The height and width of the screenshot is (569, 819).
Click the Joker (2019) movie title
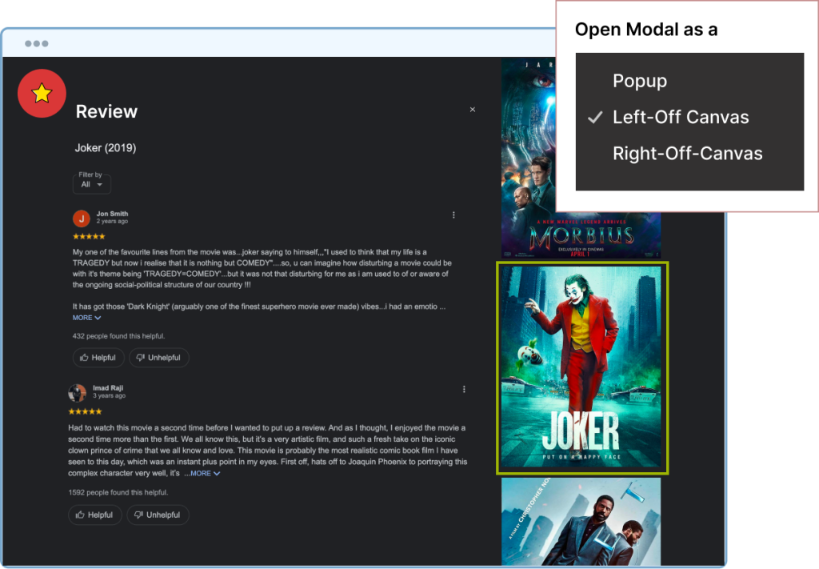(106, 148)
